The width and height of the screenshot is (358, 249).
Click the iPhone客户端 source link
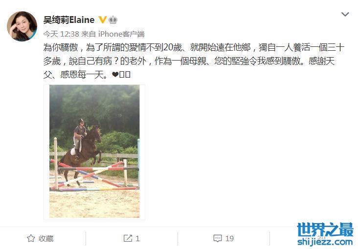tap(121, 34)
